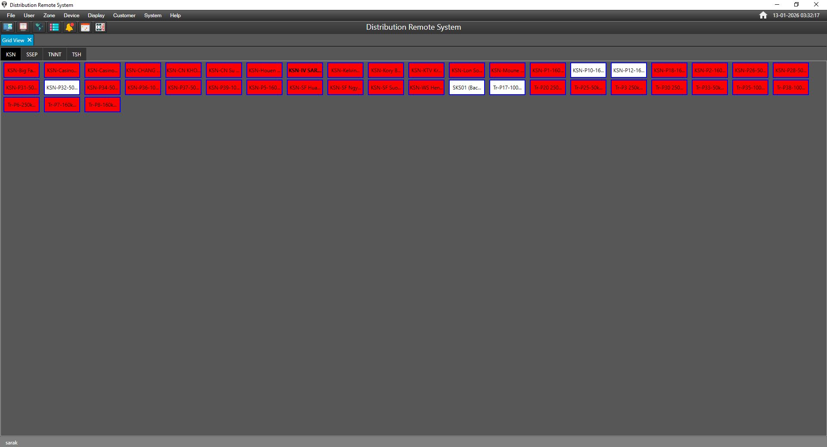This screenshot has height=447, width=827.
Task: Click the red KSN-Big Fa device tile
Action: (x=21, y=70)
